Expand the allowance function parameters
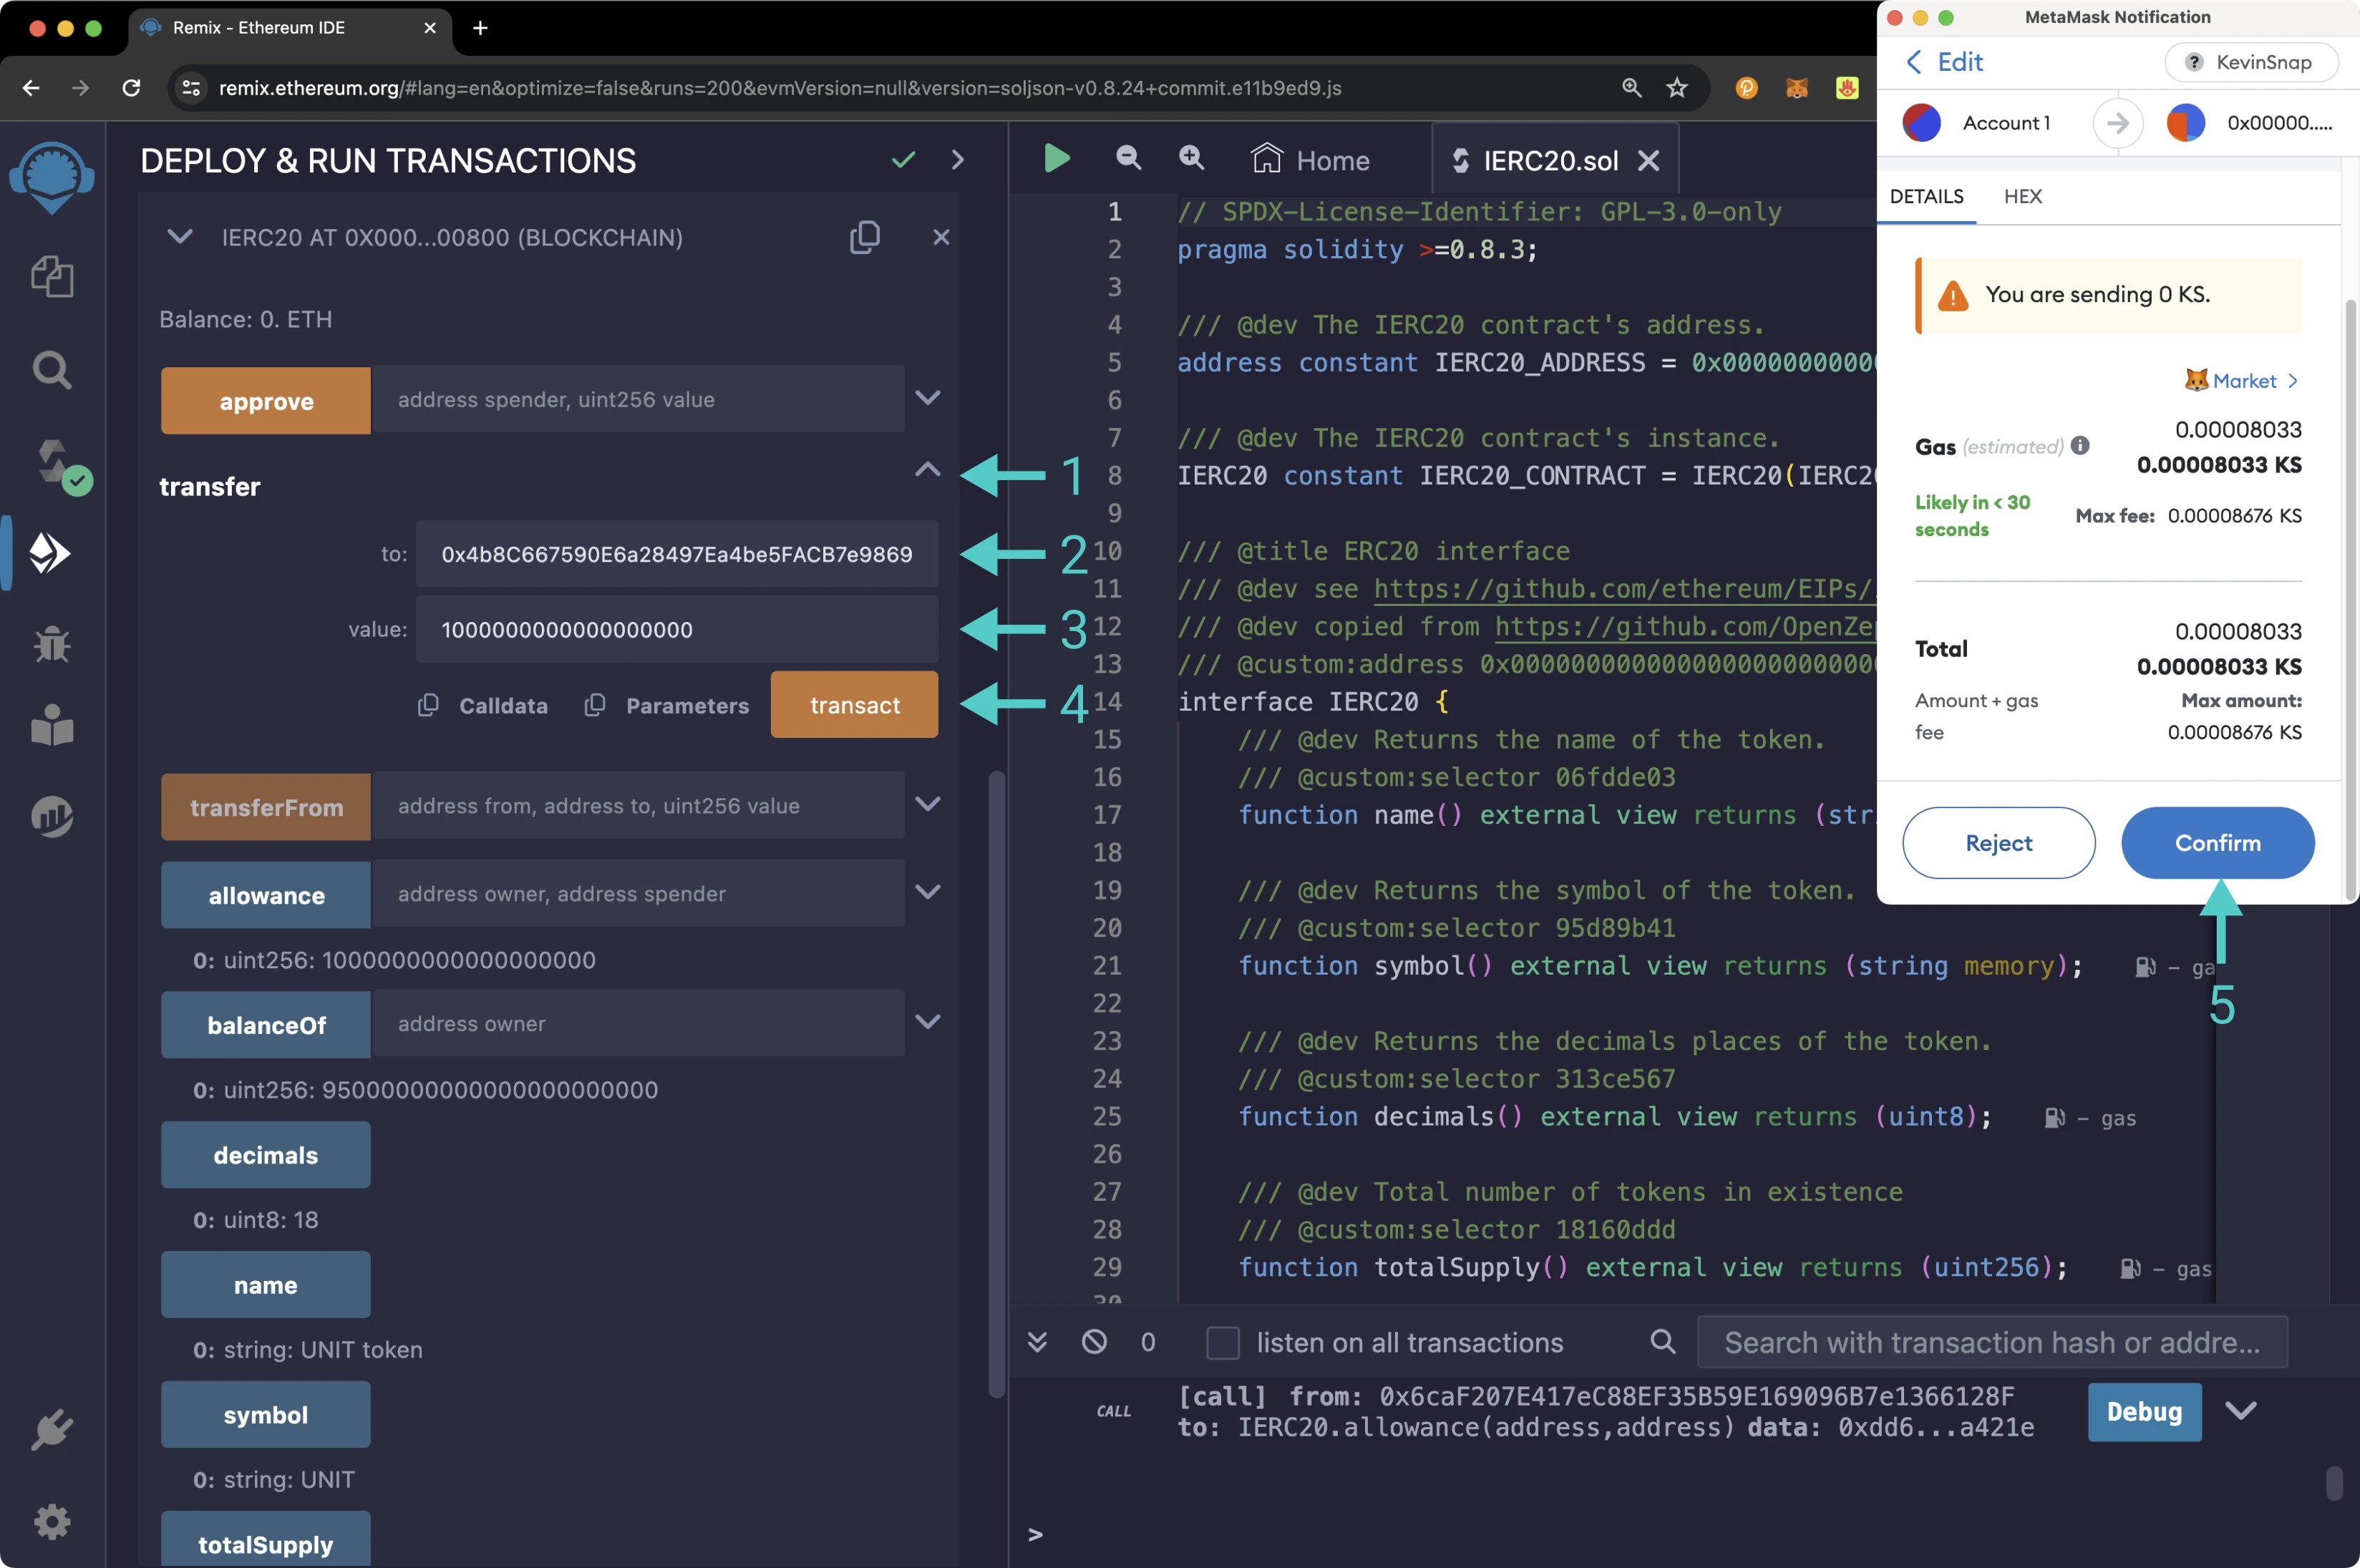Viewport: 2360px width, 1568px height. pyautogui.click(x=928, y=892)
